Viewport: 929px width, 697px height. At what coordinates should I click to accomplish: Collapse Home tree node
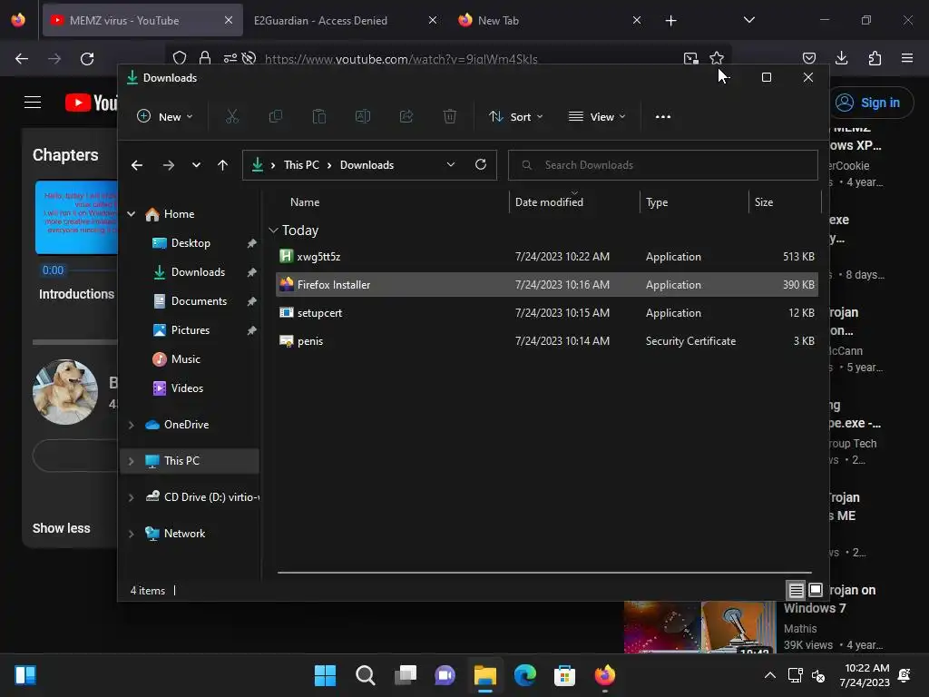pyautogui.click(x=131, y=214)
